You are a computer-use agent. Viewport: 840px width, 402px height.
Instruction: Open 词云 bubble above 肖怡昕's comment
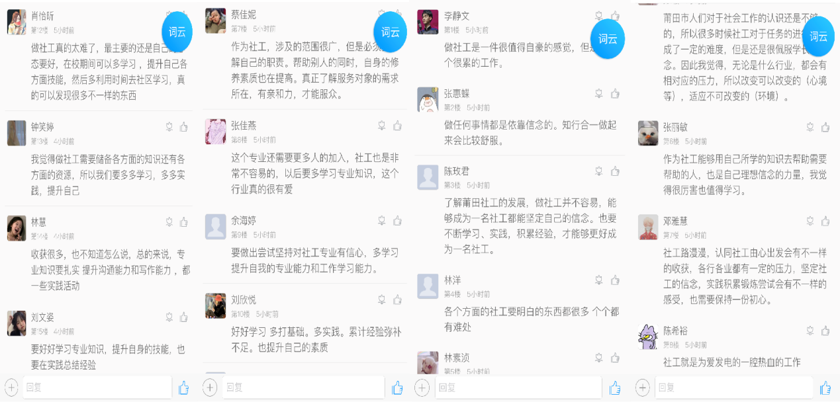177,32
